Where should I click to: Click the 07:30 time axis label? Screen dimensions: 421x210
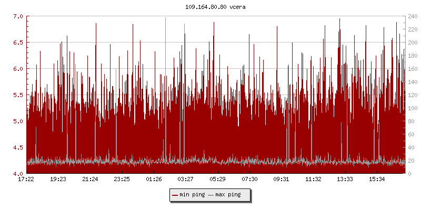(x=249, y=180)
